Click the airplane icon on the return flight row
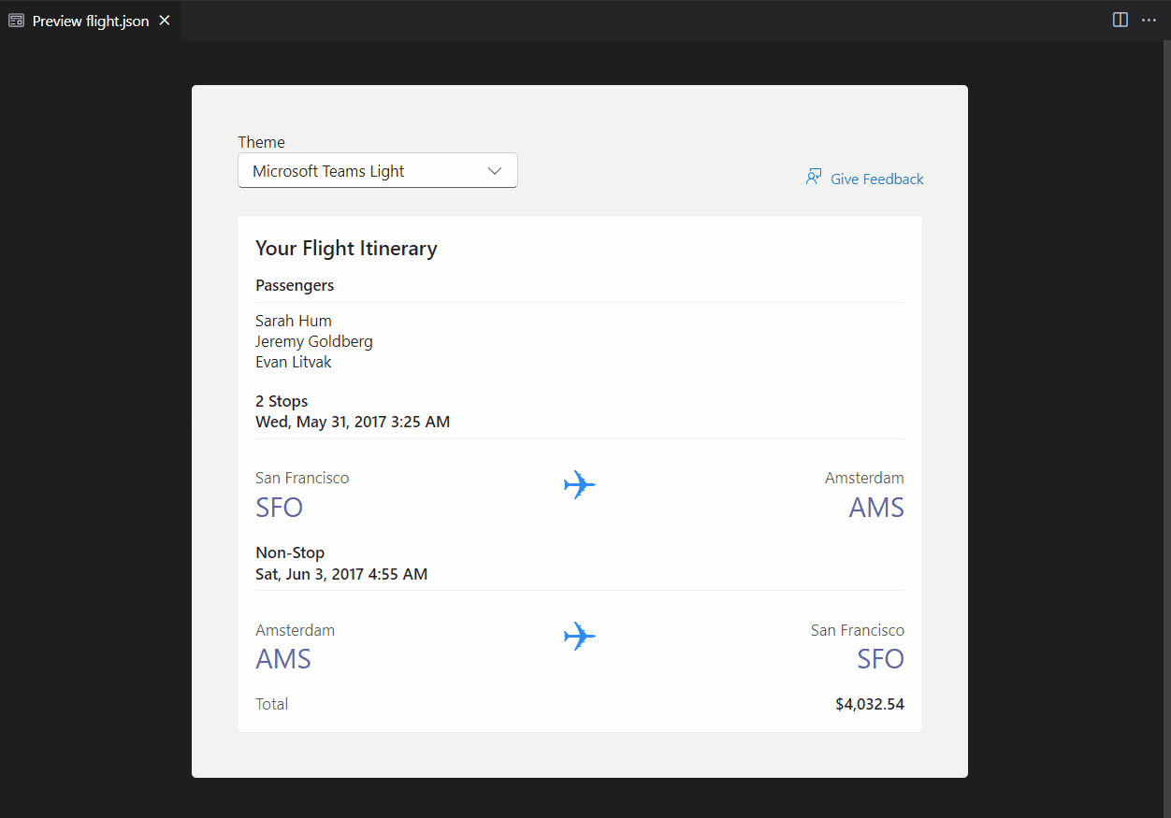 (x=579, y=637)
